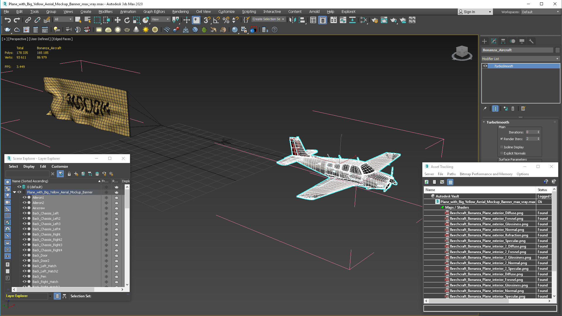This screenshot has height=316, width=562.
Task: Toggle visibility of Aileron1 layer
Action: pyautogui.click(x=24, y=197)
